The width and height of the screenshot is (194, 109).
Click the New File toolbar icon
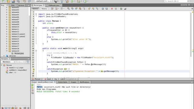coord(3,1)
